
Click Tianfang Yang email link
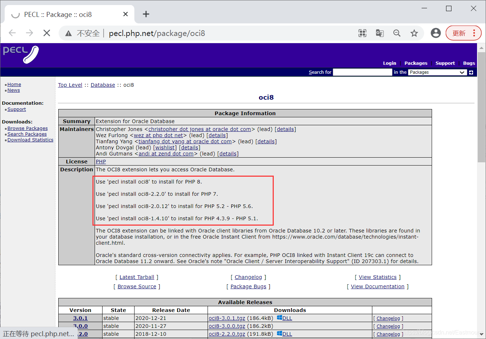click(185, 141)
